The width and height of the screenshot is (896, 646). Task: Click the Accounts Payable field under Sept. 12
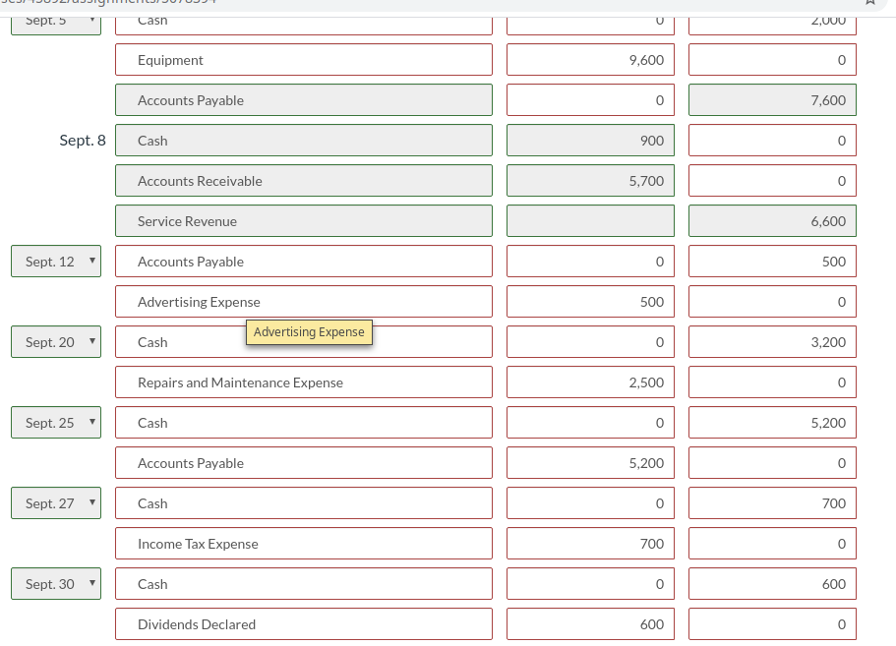(303, 261)
